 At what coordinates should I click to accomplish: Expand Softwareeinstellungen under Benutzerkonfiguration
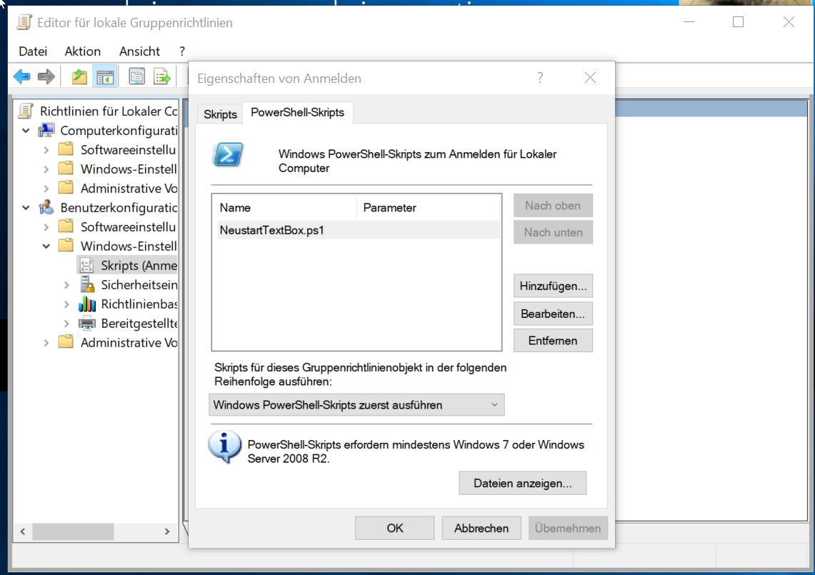46,226
